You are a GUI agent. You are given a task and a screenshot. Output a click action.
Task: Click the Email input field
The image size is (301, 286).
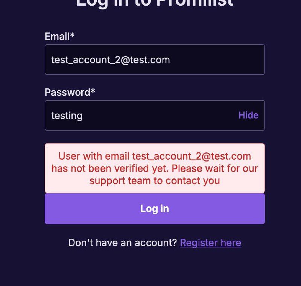pyautogui.click(x=155, y=60)
